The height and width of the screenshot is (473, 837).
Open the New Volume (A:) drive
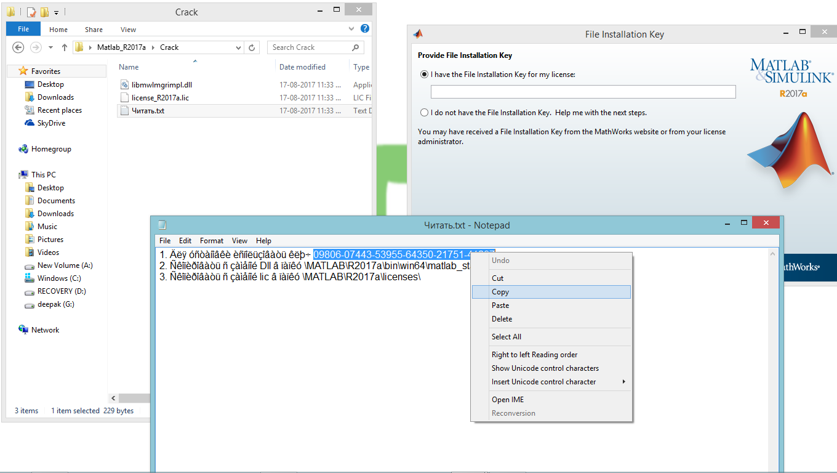coord(65,265)
